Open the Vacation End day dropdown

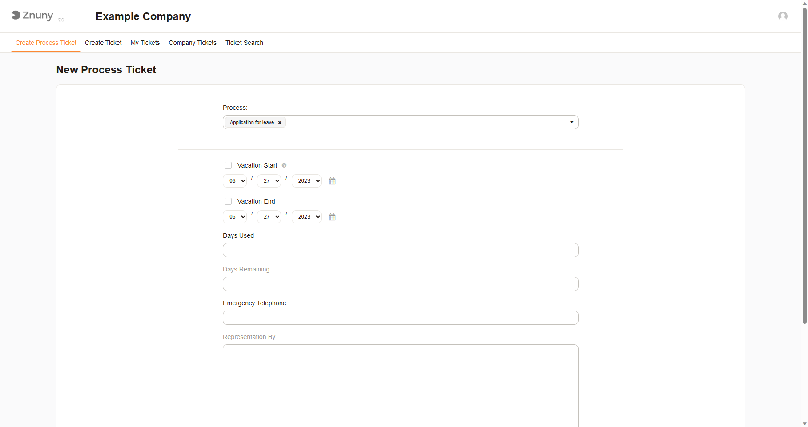[x=269, y=217]
